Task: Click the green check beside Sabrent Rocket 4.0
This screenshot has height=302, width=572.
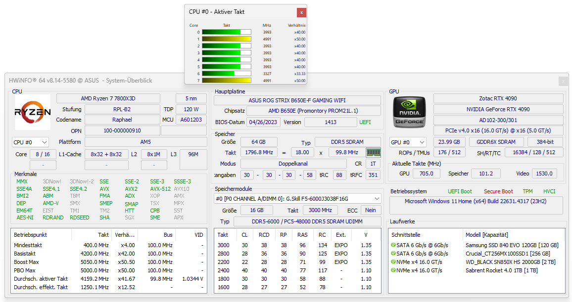Action: pyautogui.click(x=393, y=270)
